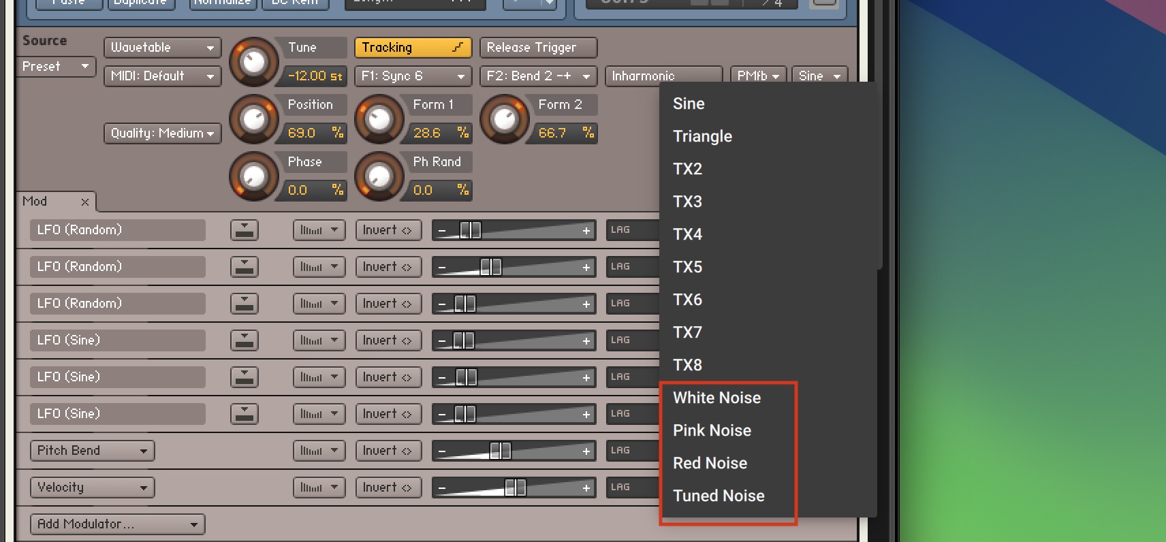
Task: Toggle Invert in the first LFO (Sine) row
Action: coord(388,340)
